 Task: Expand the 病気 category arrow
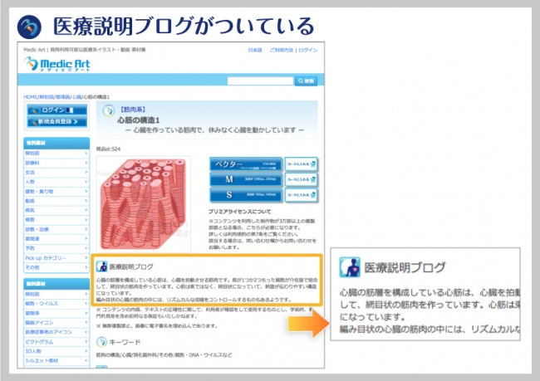(86, 210)
